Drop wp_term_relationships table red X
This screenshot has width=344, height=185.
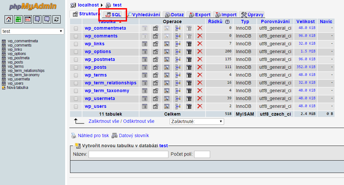tap(200, 83)
